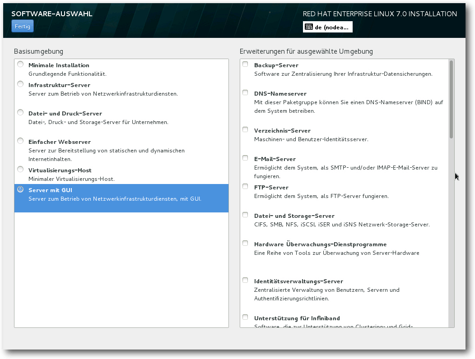This screenshot has width=475, height=359.
Task: Enable the DNS-Nameserver checkbox
Action: point(245,92)
